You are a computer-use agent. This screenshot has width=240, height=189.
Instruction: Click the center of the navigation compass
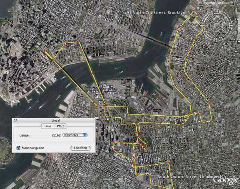[x=217, y=25]
